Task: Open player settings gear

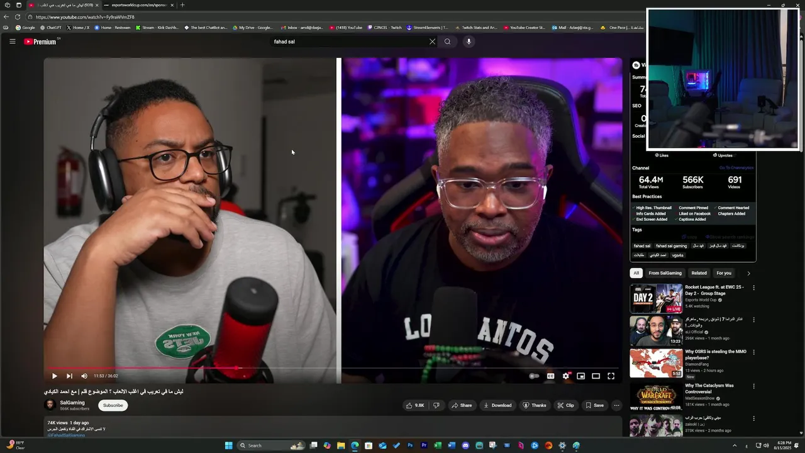Action: (x=565, y=376)
